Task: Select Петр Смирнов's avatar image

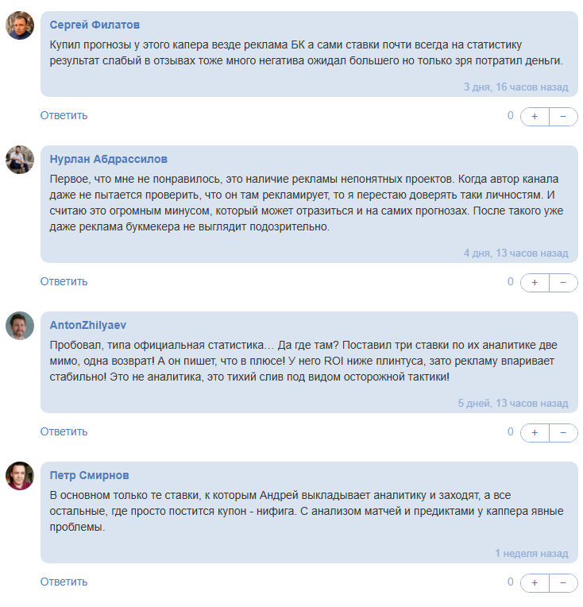Action: point(20,475)
